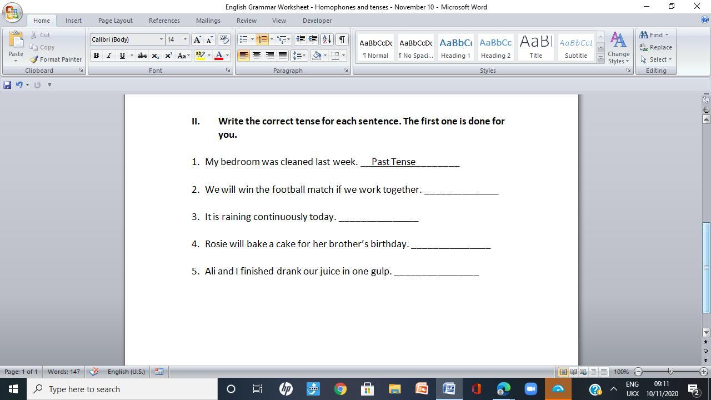Open the Review ribbon tab
Viewport: 711px width, 400px height.
click(247, 21)
